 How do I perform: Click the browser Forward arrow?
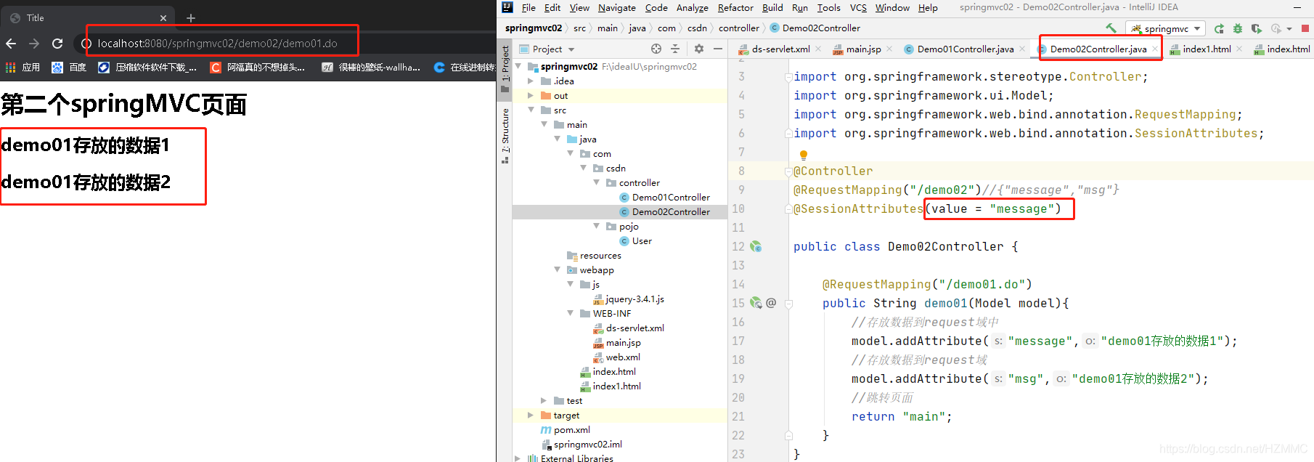[x=34, y=44]
